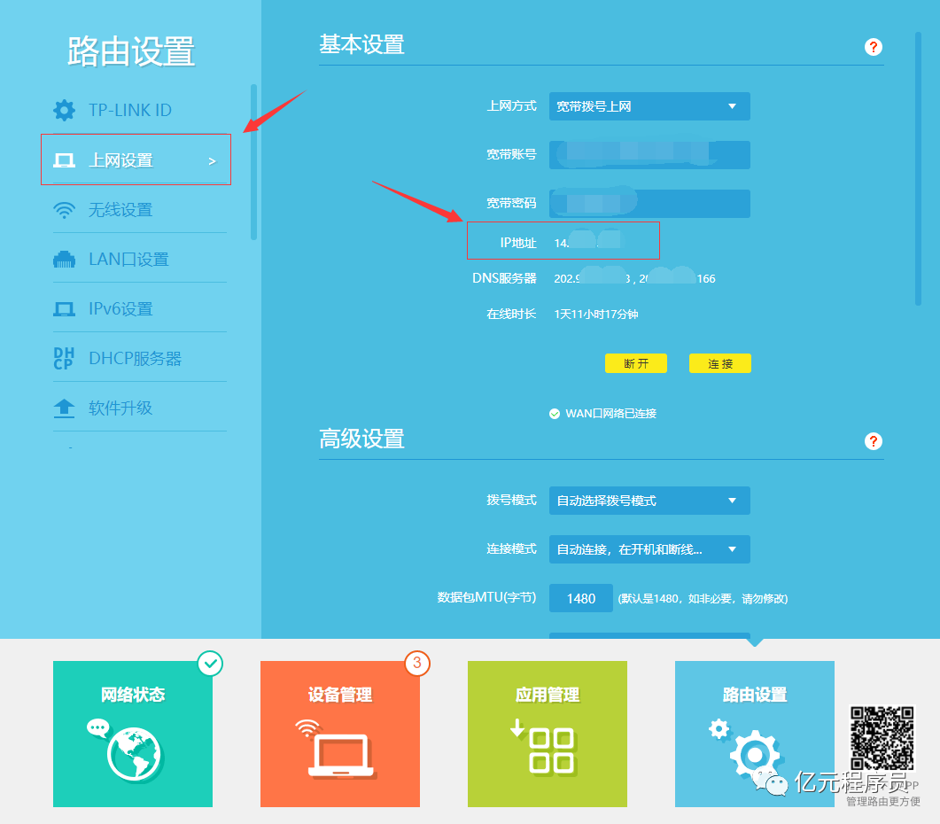The width and height of the screenshot is (940, 824).
Task: Click the DHCP服务器 icon
Action: [x=64, y=357]
